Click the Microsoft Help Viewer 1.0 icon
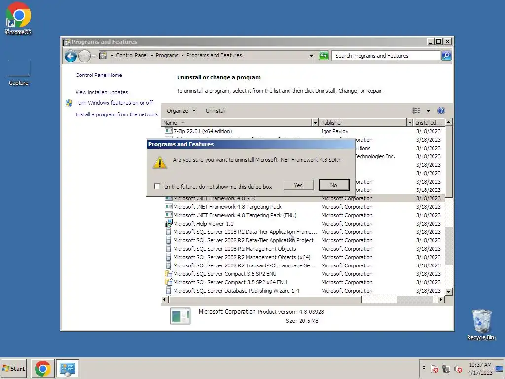Screen dimensions: 505x379 (169, 224)
